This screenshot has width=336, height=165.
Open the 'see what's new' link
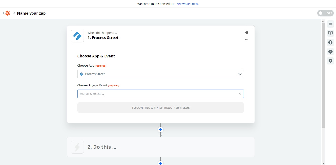187,4
